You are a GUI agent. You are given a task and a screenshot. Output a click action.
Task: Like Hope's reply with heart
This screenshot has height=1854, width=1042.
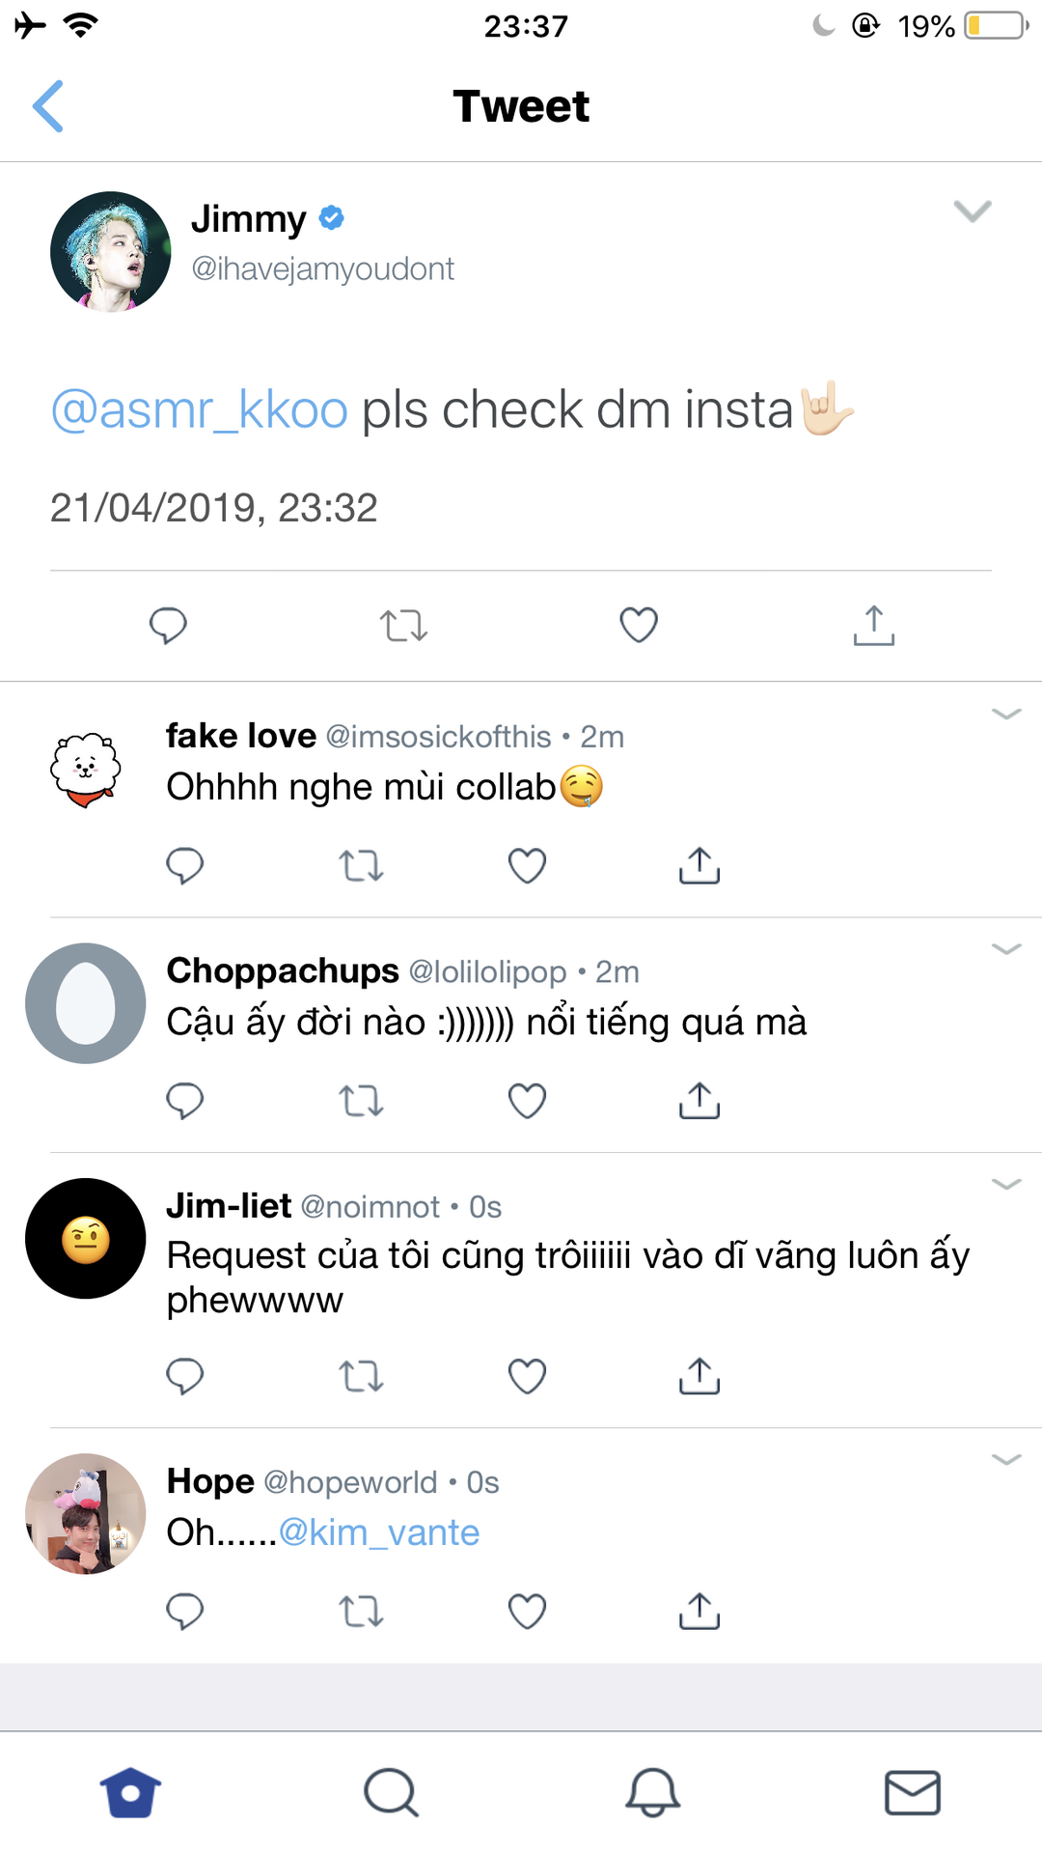[x=527, y=1611]
